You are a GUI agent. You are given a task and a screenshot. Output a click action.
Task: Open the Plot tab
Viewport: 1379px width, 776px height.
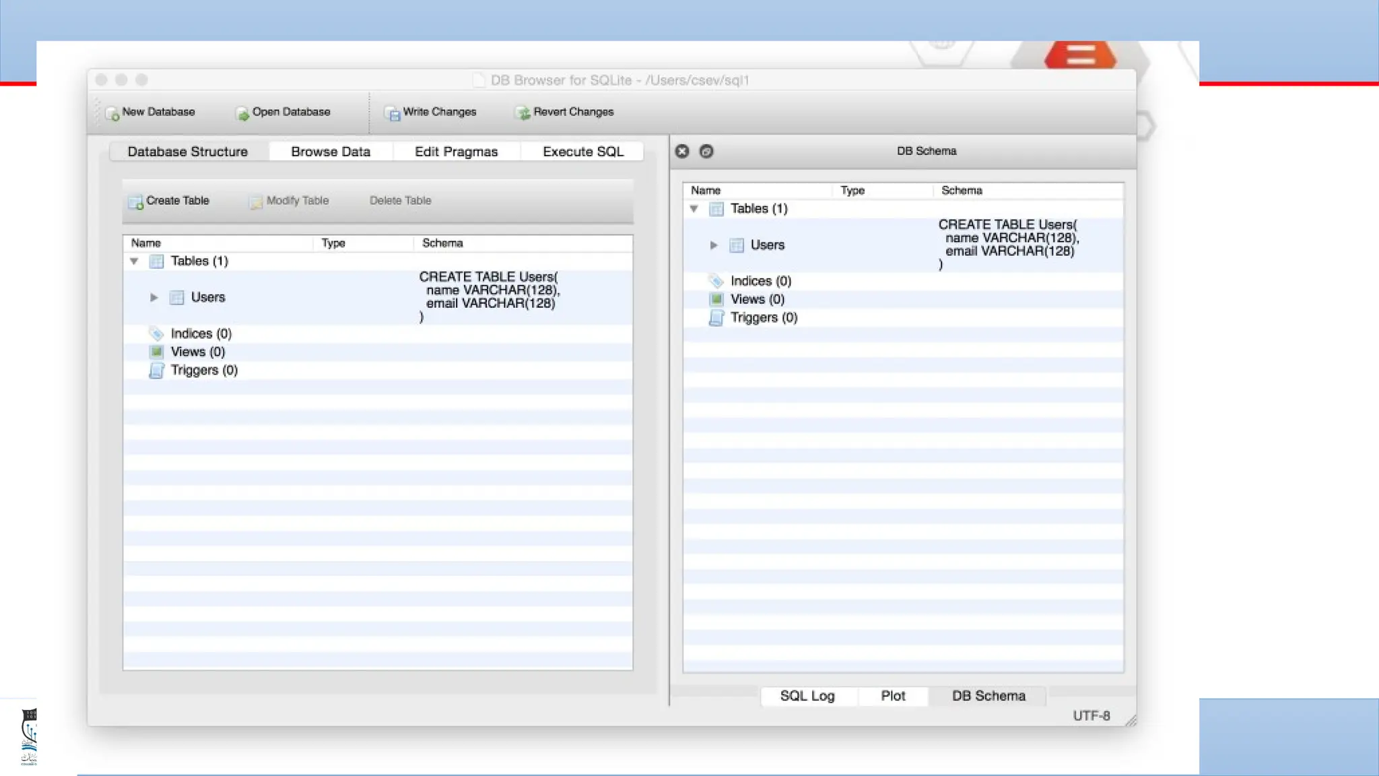click(x=893, y=696)
